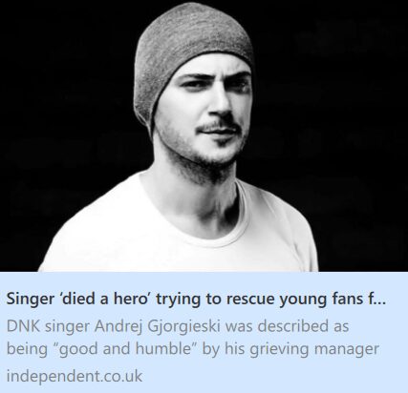Select the truncated ellipsis ending the headline
The height and width of the screenshot is (393, 408).
pyautogui.click(x=380, y=300)
